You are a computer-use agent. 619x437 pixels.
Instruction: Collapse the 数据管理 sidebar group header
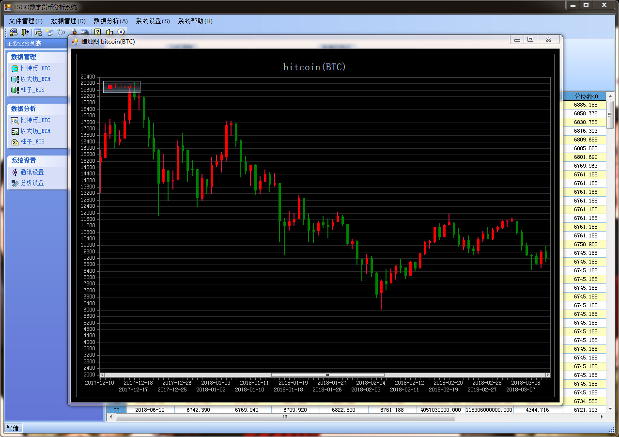pos(37,57)
